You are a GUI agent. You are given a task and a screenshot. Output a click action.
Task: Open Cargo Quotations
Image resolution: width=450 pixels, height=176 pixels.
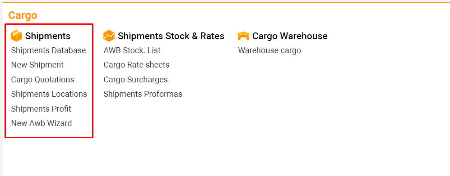[x=43, y=80]
